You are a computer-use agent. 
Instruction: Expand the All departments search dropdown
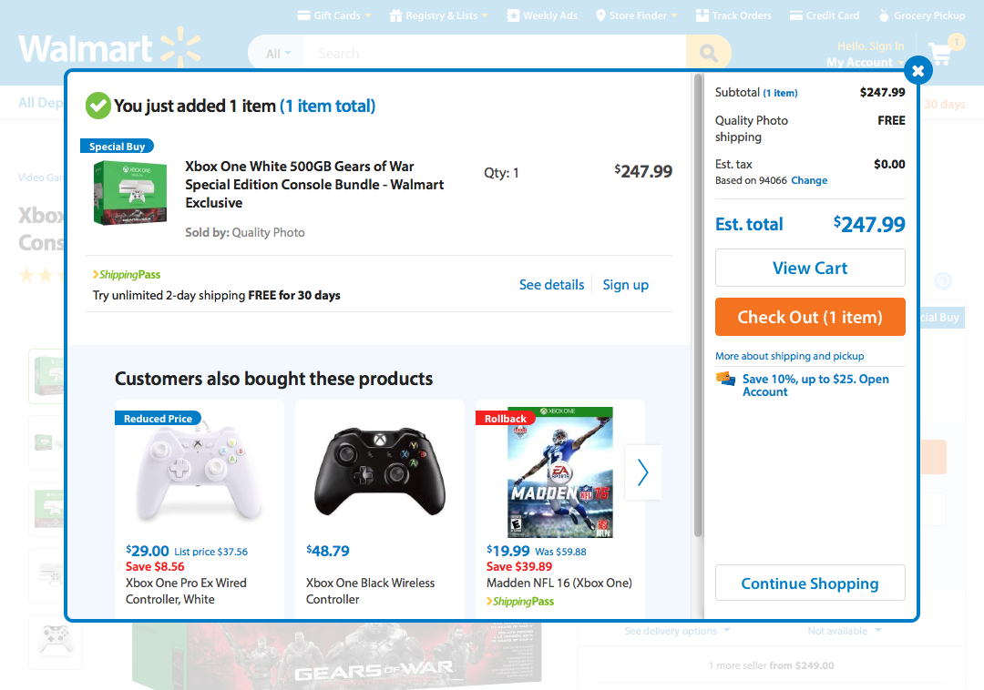point(278,54)
